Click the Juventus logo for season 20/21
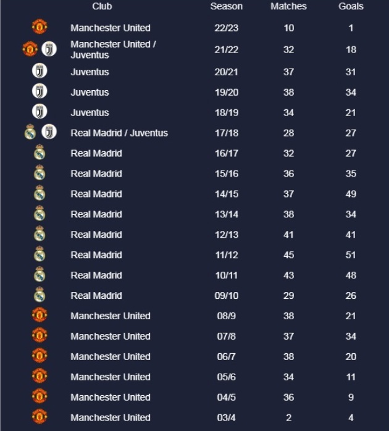 (x=40, y=72)
